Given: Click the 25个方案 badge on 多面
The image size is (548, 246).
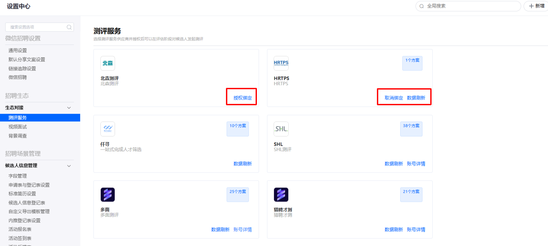Looking at the screenshot, I should 238,195.
